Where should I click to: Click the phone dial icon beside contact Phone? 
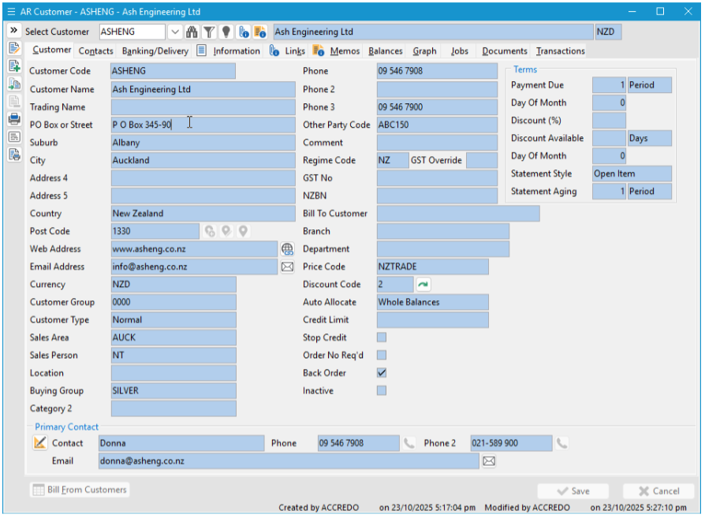tap(408, 443)
